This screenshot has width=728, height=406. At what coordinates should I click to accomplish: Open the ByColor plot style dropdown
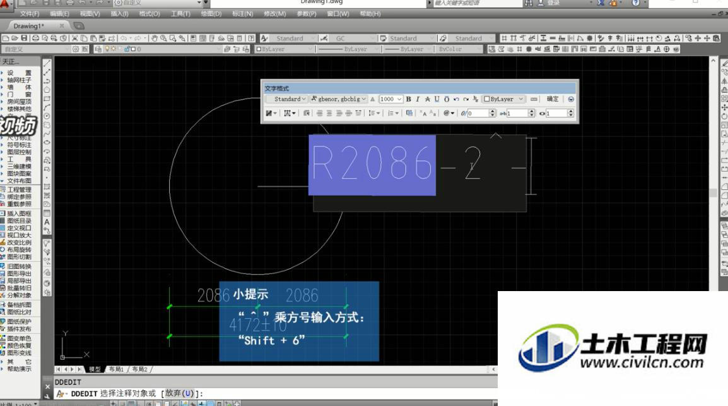[458, 49]
